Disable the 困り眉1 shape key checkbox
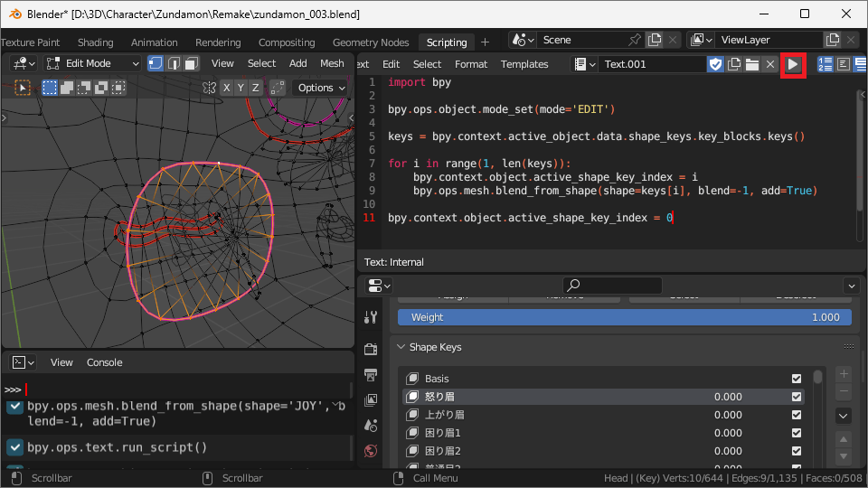 (x=797, y=433)
